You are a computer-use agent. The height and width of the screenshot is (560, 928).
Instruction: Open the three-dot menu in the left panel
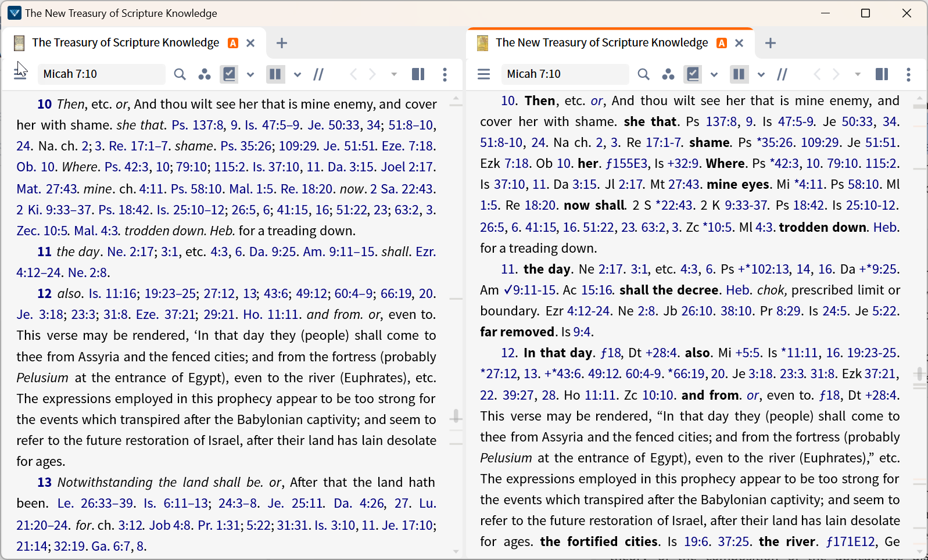(x=445, y=74)
